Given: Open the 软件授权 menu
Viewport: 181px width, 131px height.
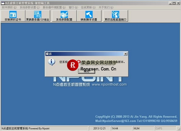Looking at the screenshot, I should 9,7.
